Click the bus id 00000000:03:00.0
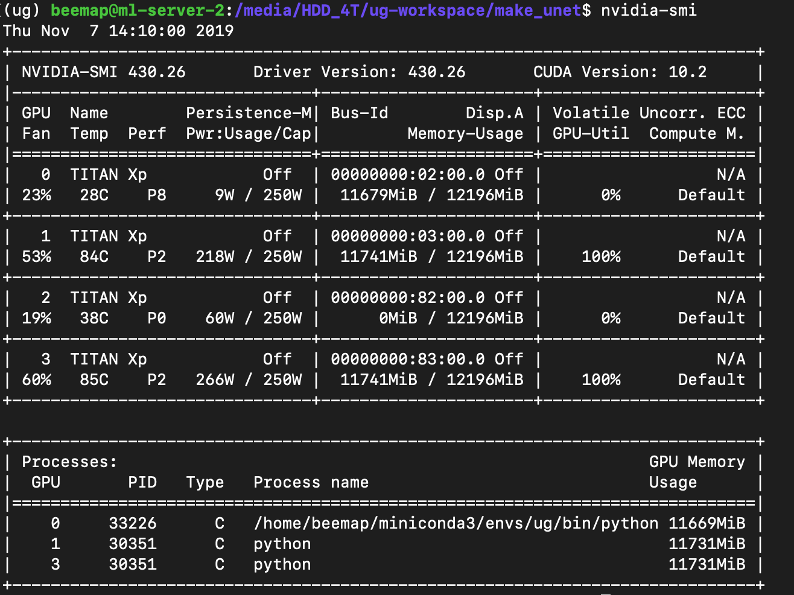The height and width of the screenshot is (595, 794). [408, 236]
